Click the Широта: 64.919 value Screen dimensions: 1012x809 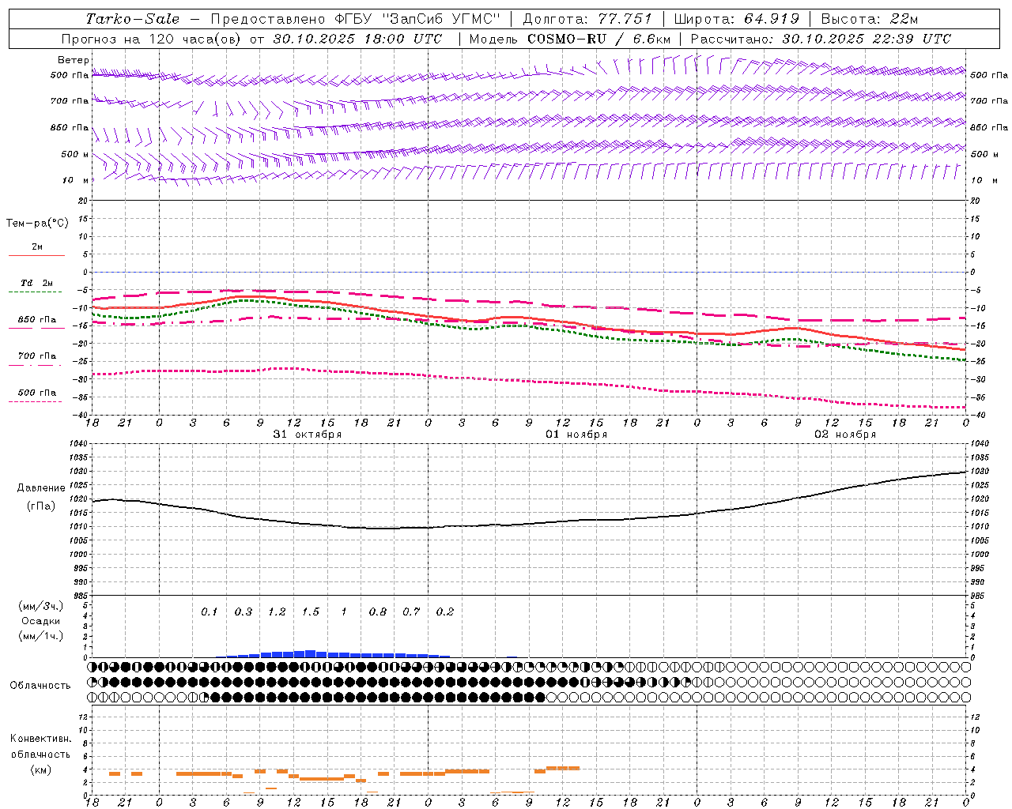pyautogui.click(x=736, y=19)
